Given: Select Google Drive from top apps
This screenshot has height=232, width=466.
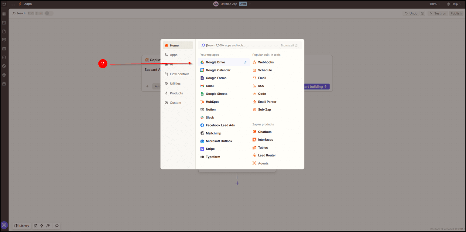Looking at the screenshot, I should pos(215,62).
